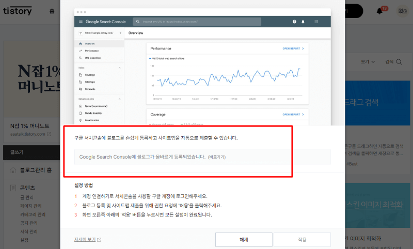The height and width of the screenshot is (249, 413).
Task: Open 서식 관리 in sidebar
Action: (x=29, y=231)
